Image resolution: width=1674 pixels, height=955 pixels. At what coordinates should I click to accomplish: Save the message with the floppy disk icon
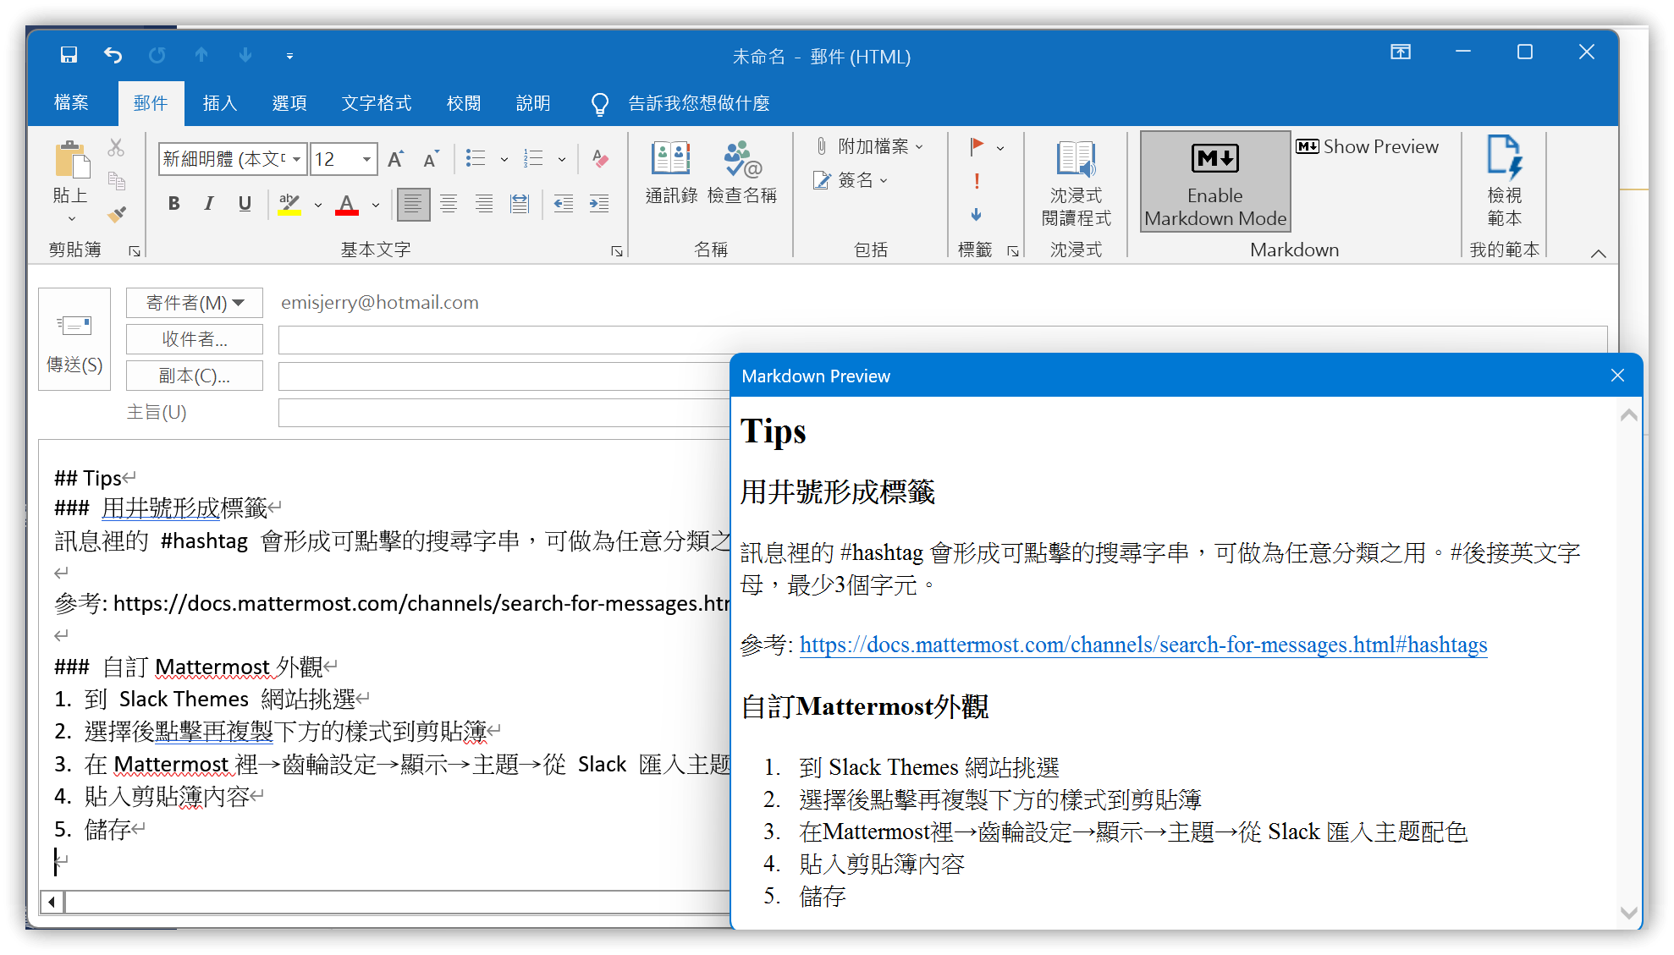tap(69, 55)
